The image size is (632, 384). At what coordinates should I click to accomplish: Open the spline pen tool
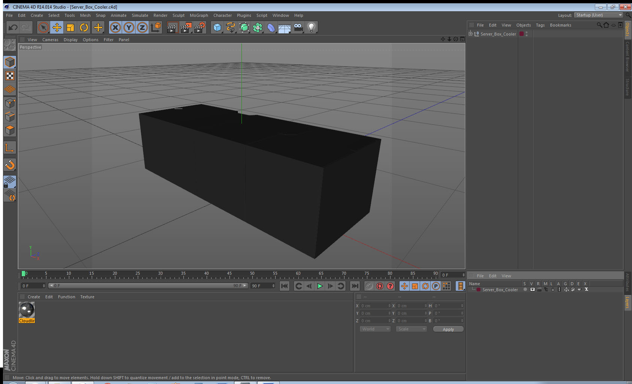(x=231, y=27)
